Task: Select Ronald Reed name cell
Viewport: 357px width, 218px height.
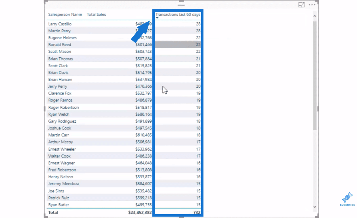Action: (x=60, y=45)
